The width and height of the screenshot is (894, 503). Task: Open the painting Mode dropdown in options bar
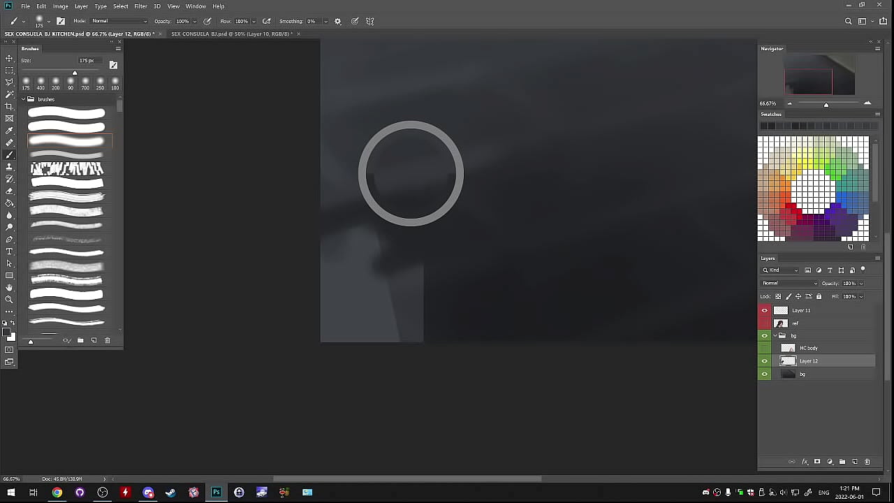tap(119, 21)
